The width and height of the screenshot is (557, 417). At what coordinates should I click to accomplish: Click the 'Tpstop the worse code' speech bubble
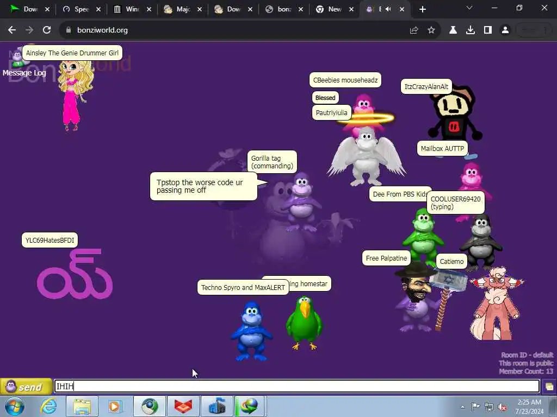point(203,186)
